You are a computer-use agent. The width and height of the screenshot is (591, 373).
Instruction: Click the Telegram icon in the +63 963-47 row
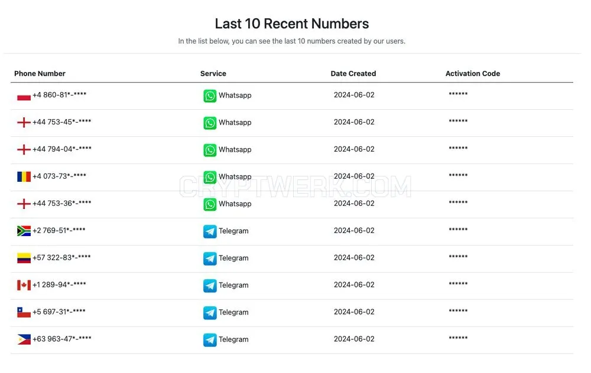click(210, 340)
